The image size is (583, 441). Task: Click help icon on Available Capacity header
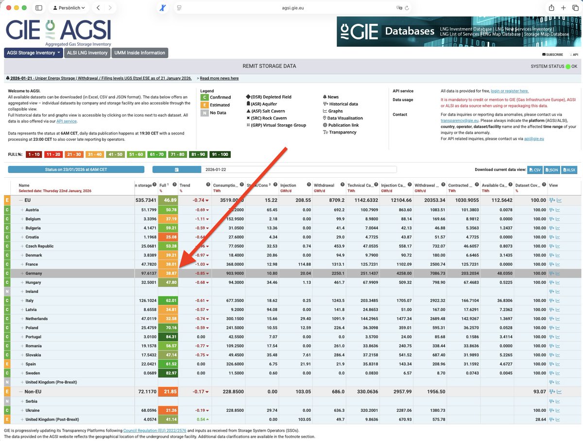pos(511,185)
